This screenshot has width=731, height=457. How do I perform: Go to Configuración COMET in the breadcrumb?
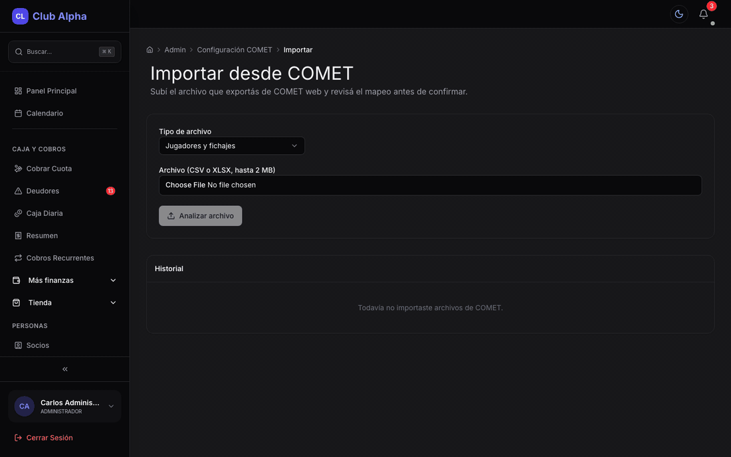point(235,50)
